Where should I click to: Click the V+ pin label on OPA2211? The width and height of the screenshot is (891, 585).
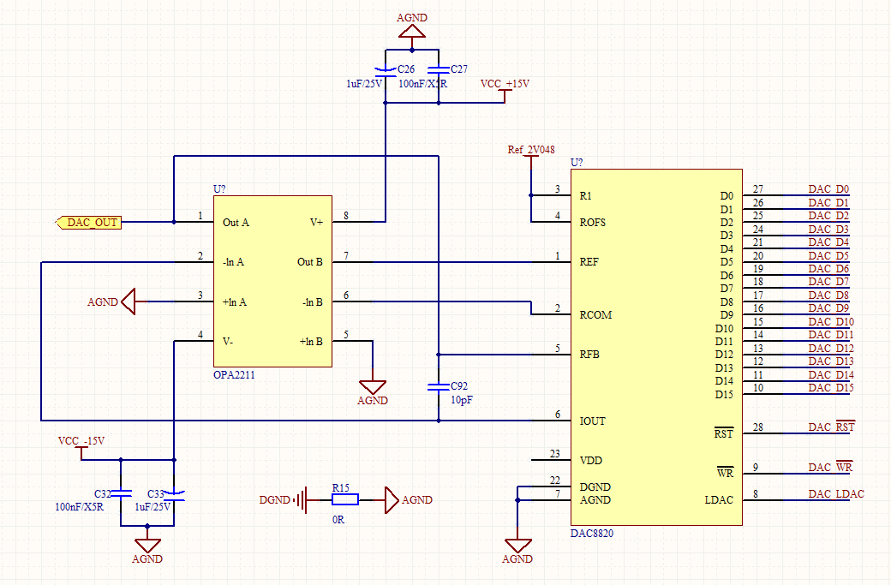click(x=316, y=223)
